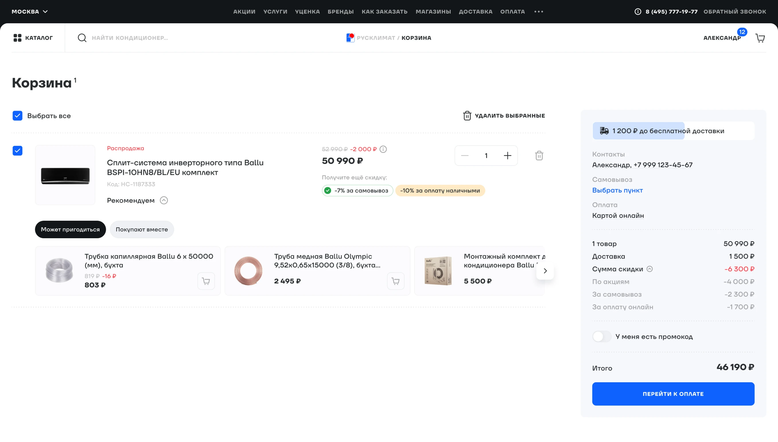Click Перейти к оплате button
This screenshot has width=778, height=442.
pyautogui.click(x=673, y=394)
